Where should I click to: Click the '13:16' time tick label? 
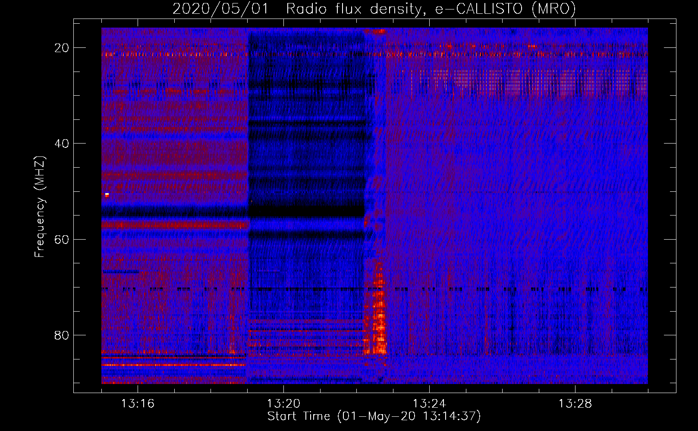click(138, 404)
